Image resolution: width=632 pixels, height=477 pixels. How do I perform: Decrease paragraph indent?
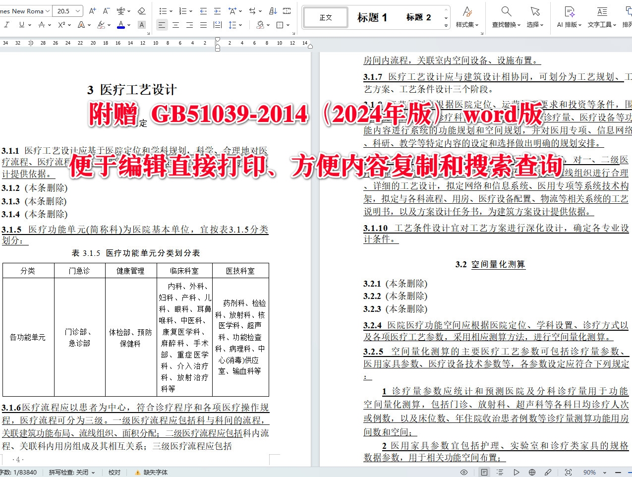(203, 11)
